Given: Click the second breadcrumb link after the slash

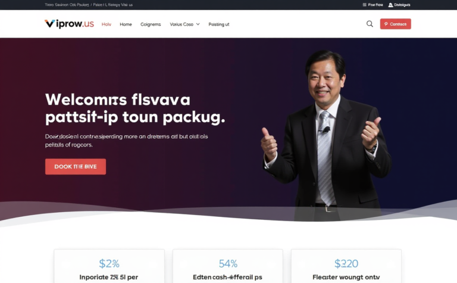Looking at the screenshot, I should (x=113, y=5).
